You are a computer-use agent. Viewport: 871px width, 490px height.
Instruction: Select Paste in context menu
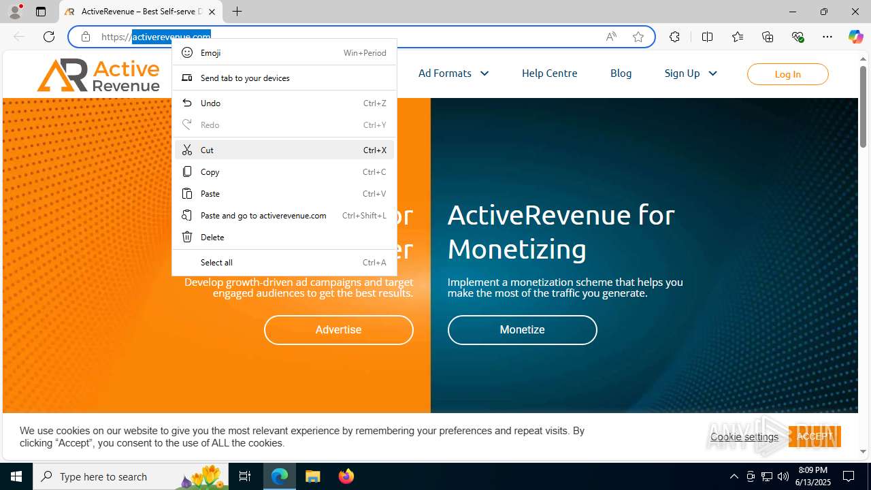tap(284, 193)
